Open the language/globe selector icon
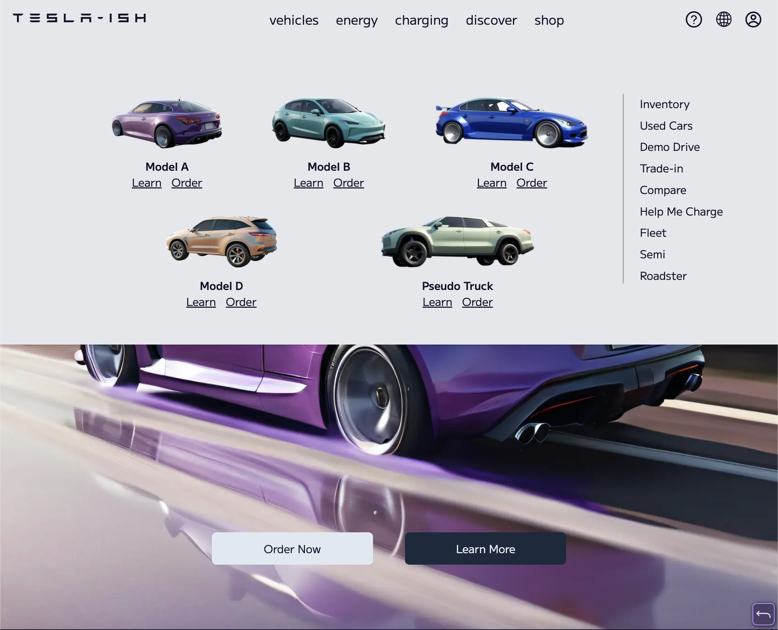778x630 pixels. (x=723, y=19)
